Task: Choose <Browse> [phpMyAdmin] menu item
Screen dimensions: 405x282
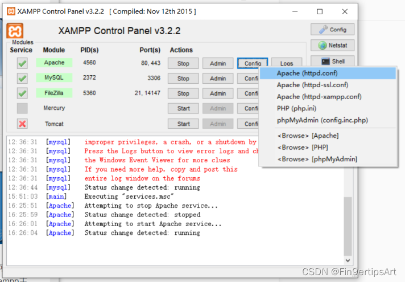Action: (328, 159)
